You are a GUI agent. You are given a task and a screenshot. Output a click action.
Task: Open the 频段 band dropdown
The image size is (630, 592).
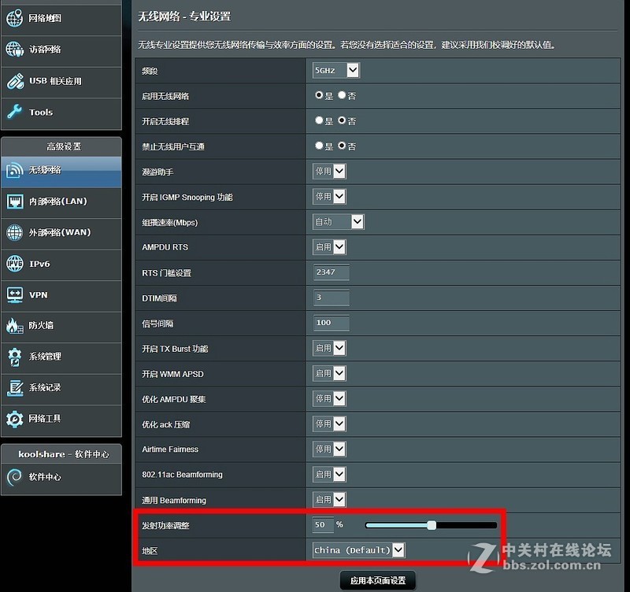tap(335, 70)
